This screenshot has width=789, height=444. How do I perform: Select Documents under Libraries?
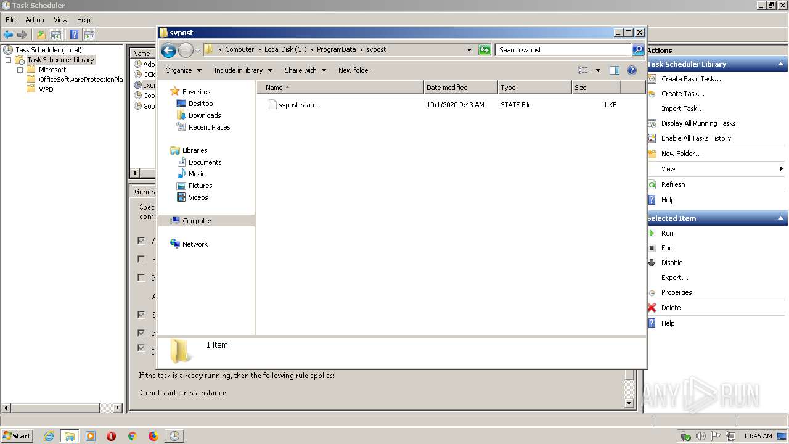pyautogui.click(x=205, y=162)
